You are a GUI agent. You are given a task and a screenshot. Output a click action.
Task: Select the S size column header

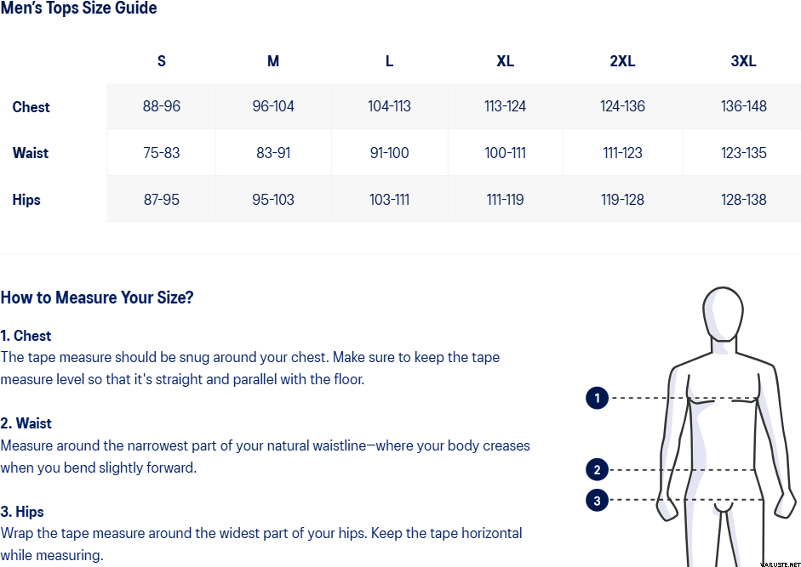162,61
